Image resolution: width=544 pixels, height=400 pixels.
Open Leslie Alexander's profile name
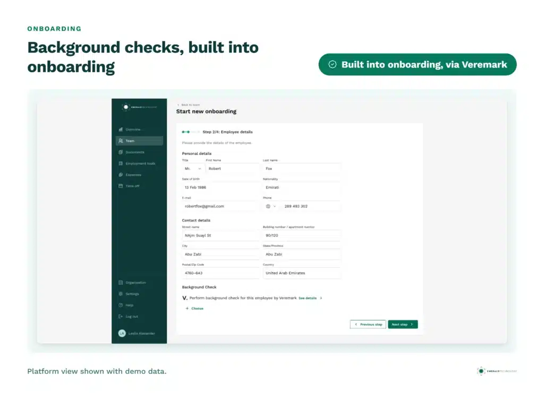(x=141, y=334)
